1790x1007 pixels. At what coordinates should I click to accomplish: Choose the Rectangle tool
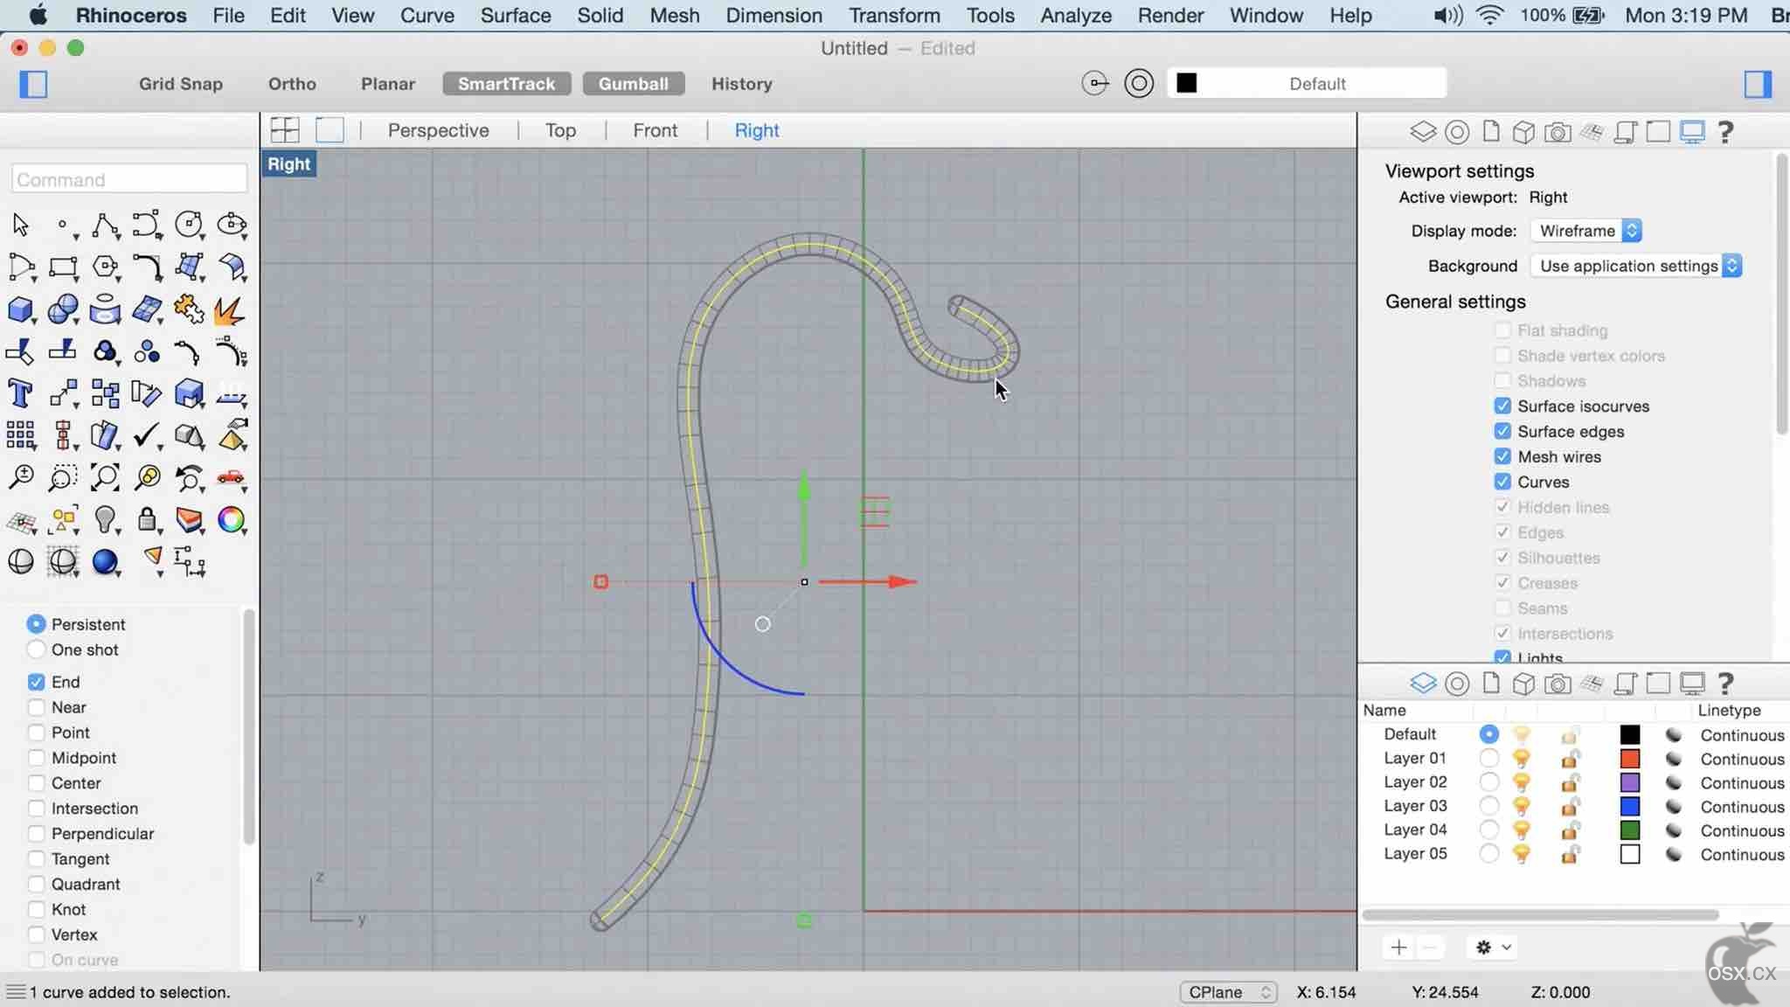point(63,267)
